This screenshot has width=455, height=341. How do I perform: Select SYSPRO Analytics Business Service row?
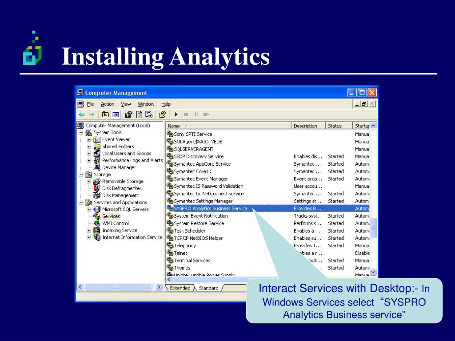click(268, 209)
